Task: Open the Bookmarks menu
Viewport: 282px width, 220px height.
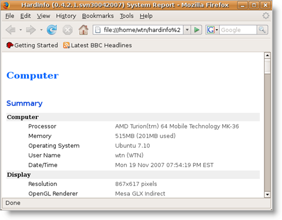Action: click(x=98, y=16)
